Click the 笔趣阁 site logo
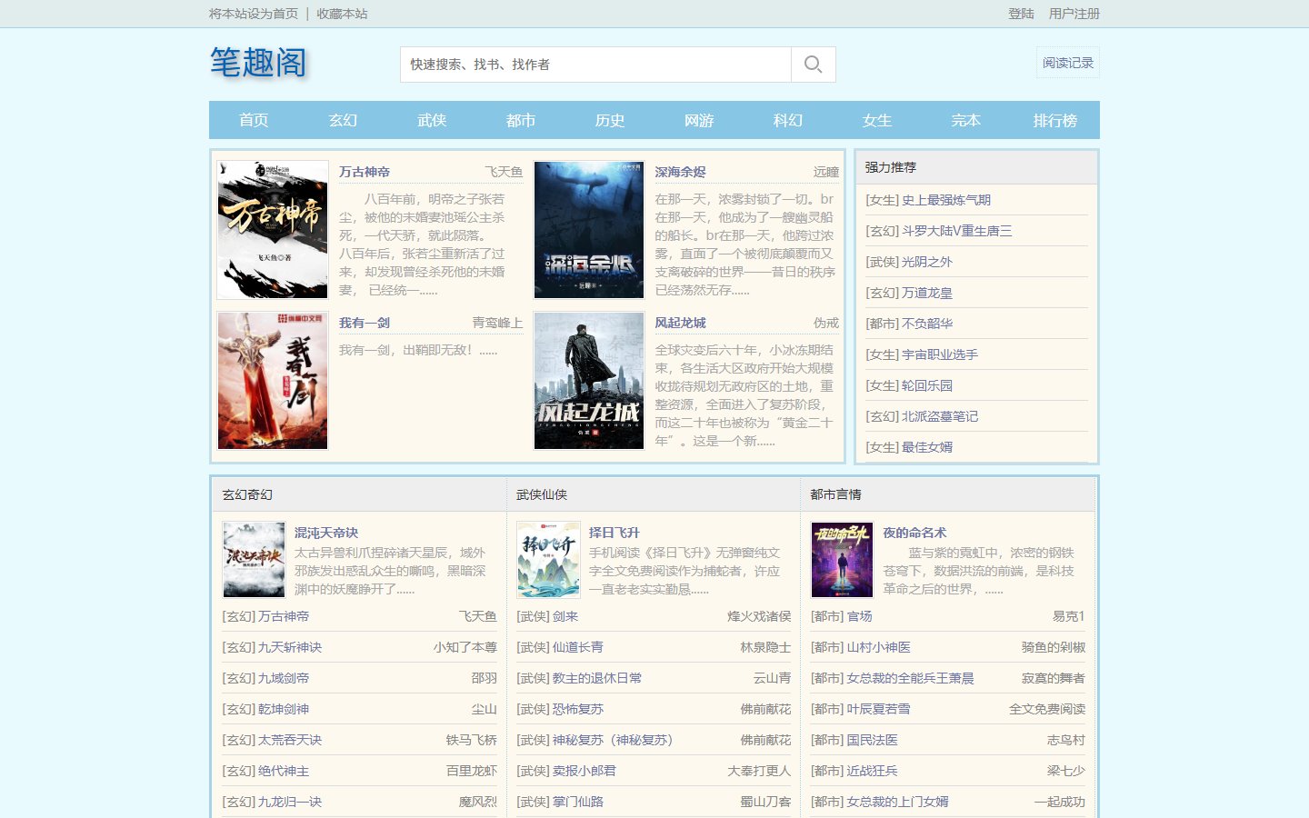The width and height of the screenshot is (1309, 818). tap(258, 63)
